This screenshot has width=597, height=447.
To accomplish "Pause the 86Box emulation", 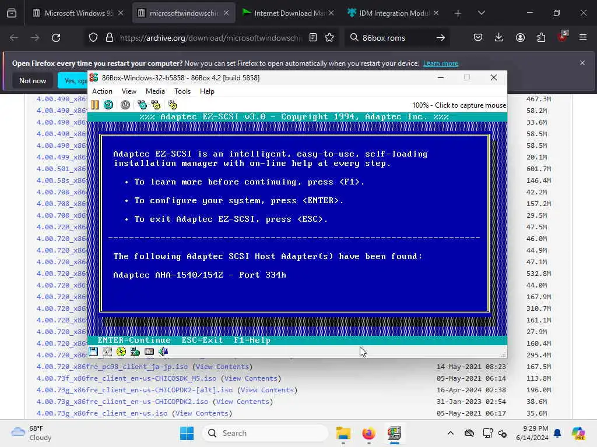I will pyautogui.click(x=95, y=105).
